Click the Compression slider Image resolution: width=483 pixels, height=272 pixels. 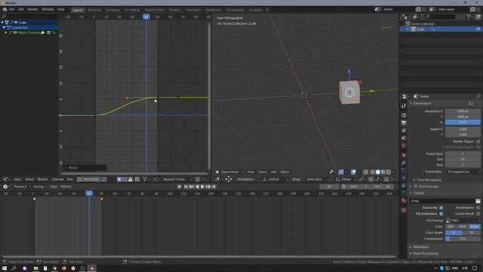[463, 239]
